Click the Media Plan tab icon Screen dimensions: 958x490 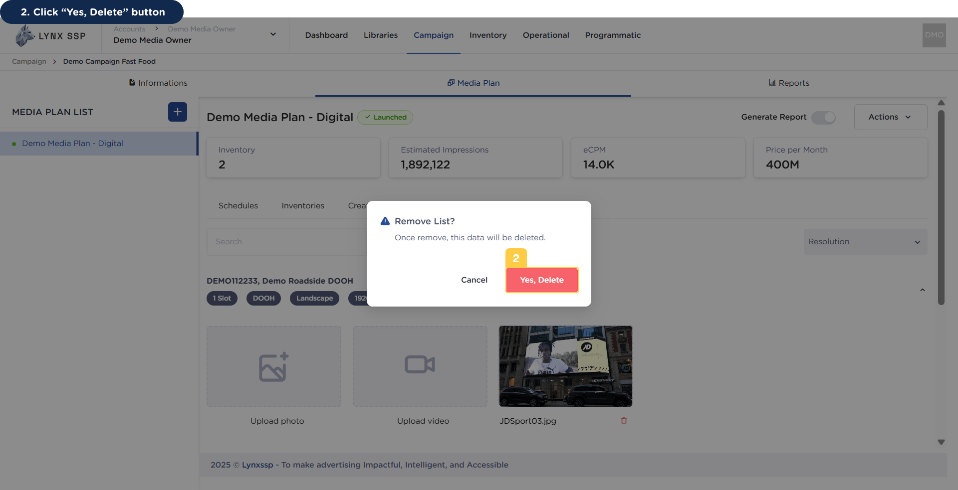point(451,82)
